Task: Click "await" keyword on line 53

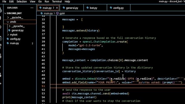Action: 66,94
